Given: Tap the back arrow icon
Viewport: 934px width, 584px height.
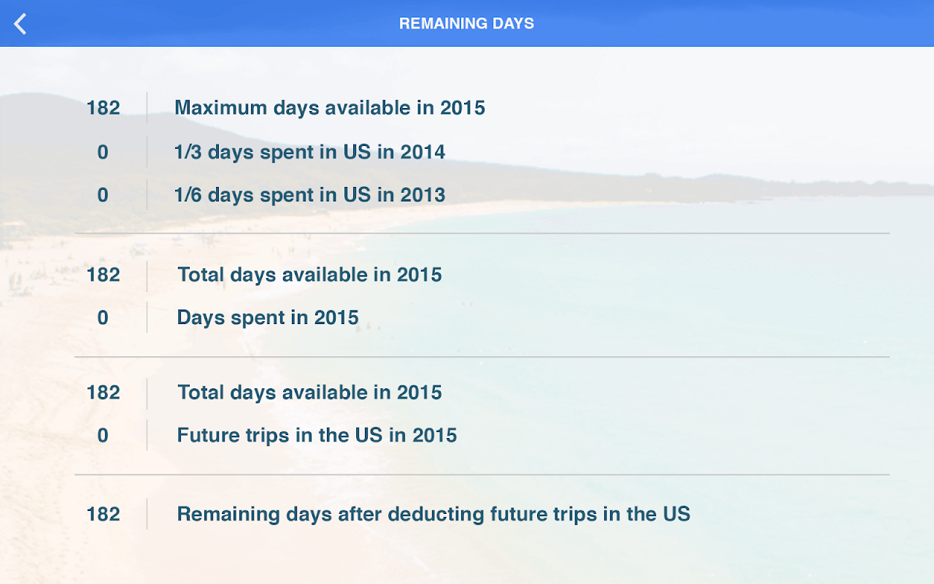Looking at the screenshot, I should [x=20, y=23].
